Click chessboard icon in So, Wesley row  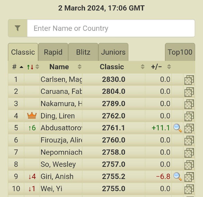[x=189, y=165]
